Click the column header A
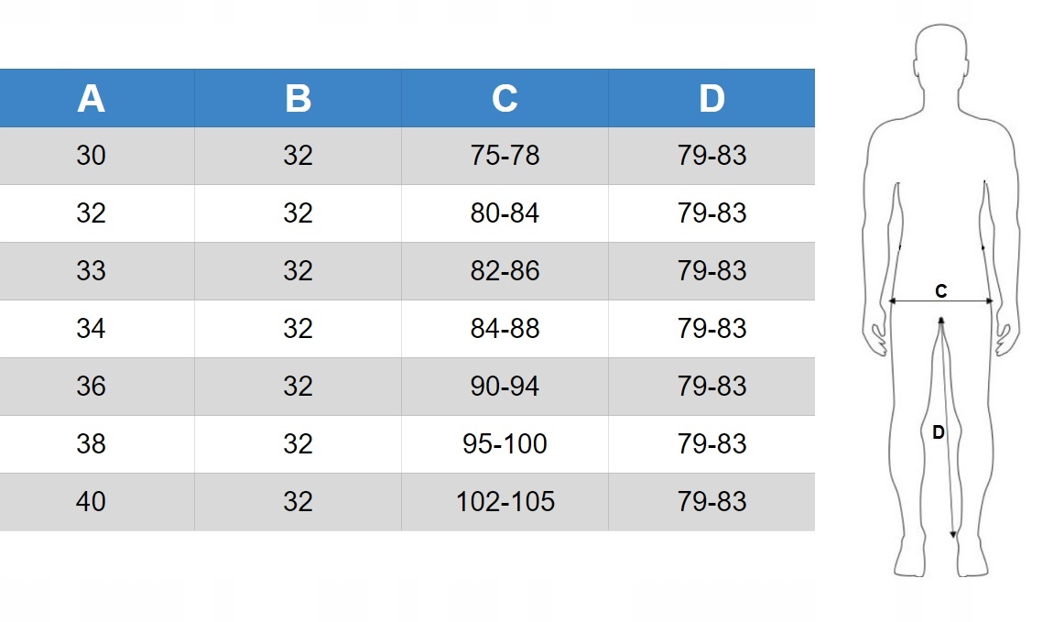 click(92, 98)
